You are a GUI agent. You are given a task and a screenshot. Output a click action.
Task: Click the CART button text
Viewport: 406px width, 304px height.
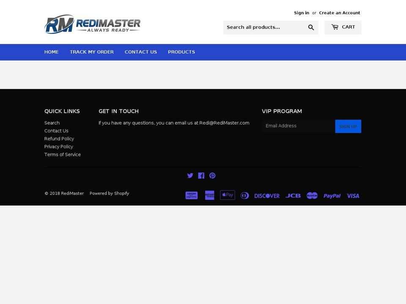348,27
